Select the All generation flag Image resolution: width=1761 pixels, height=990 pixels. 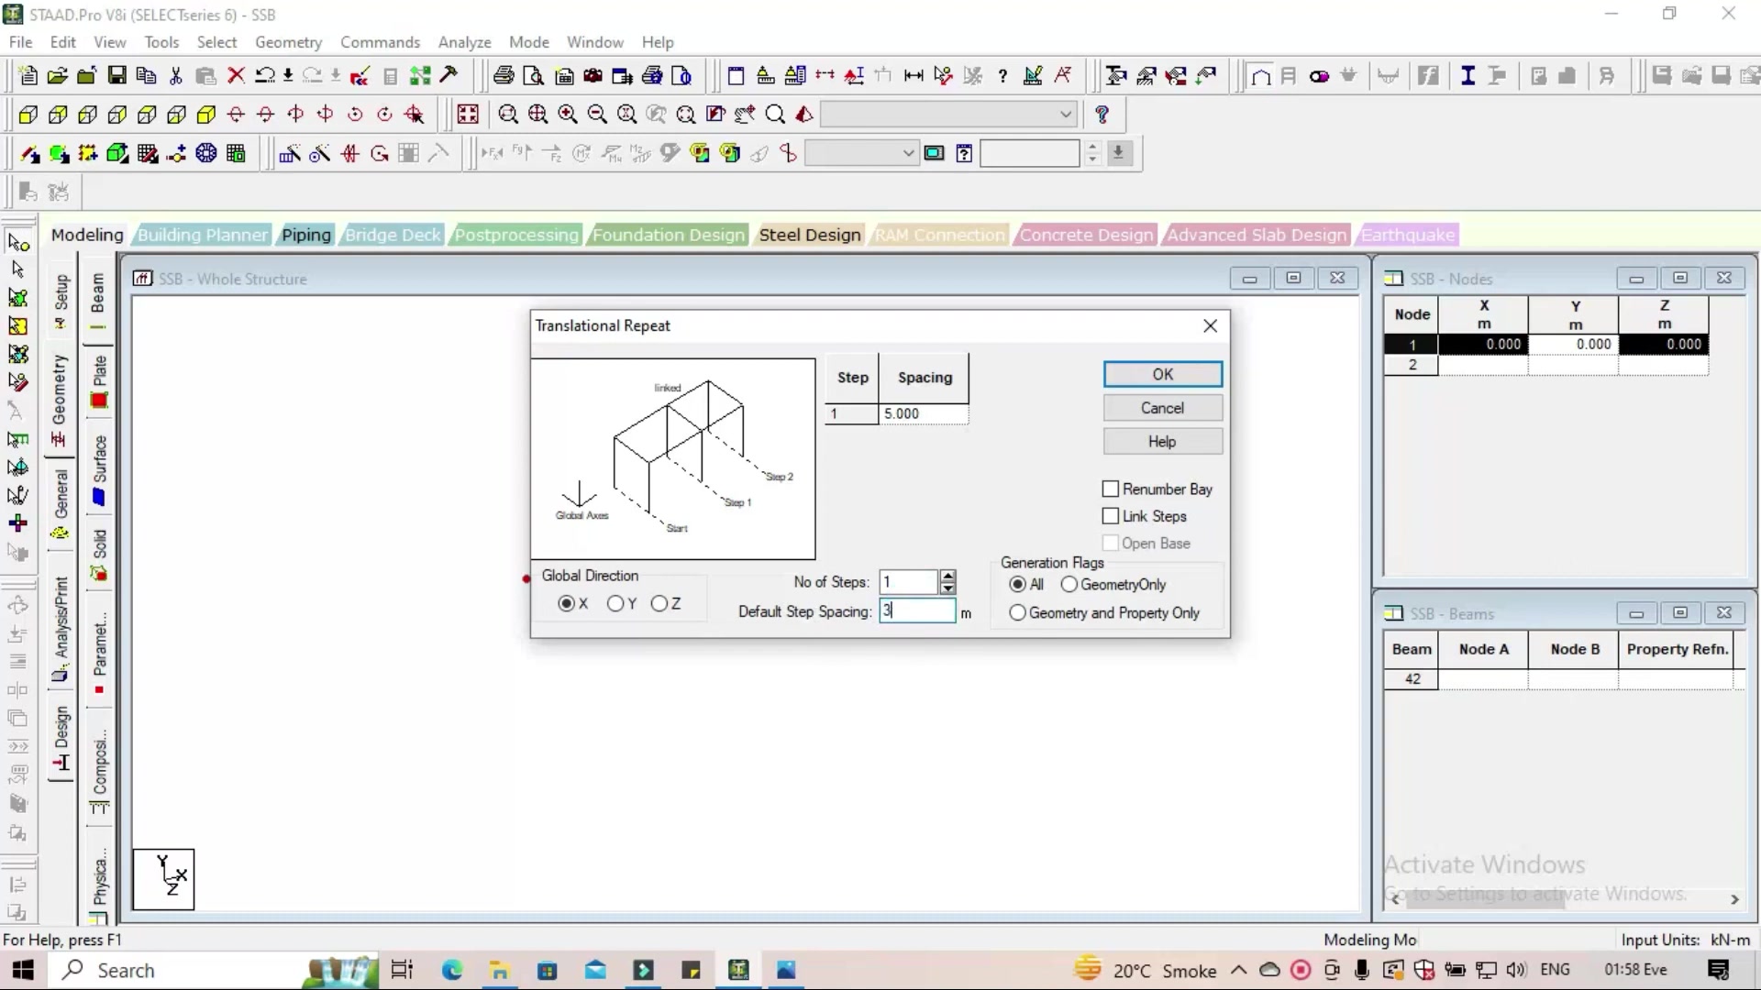[x=1017, y=584]
